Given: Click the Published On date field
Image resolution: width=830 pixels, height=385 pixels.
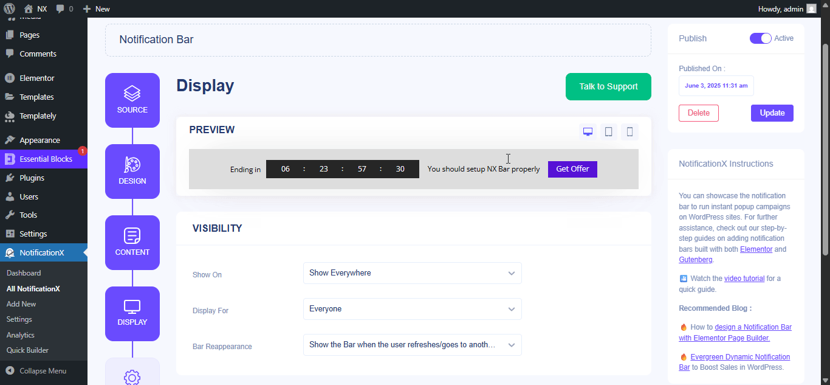Looking at the screenshot, I should (x=716, y=86).
